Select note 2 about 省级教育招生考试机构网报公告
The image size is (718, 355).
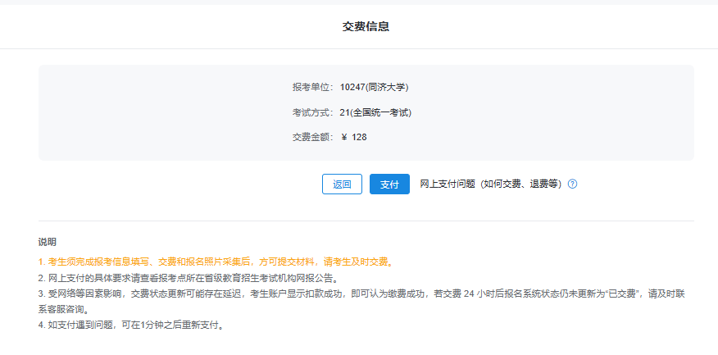pyautogui.click(x=189, y=278)
